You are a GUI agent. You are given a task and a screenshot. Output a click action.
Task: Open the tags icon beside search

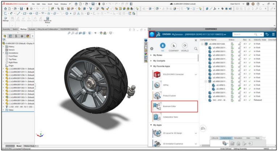[x=267, y=34]
